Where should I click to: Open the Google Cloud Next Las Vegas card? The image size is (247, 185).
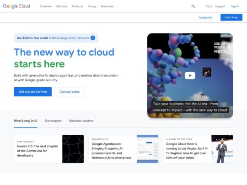198,149
